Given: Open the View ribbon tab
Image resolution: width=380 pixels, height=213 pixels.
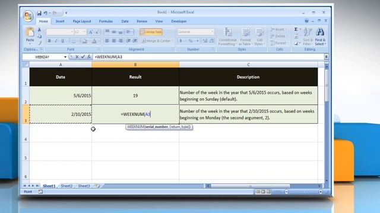Looking at the screenshot, I should (159, 21).
